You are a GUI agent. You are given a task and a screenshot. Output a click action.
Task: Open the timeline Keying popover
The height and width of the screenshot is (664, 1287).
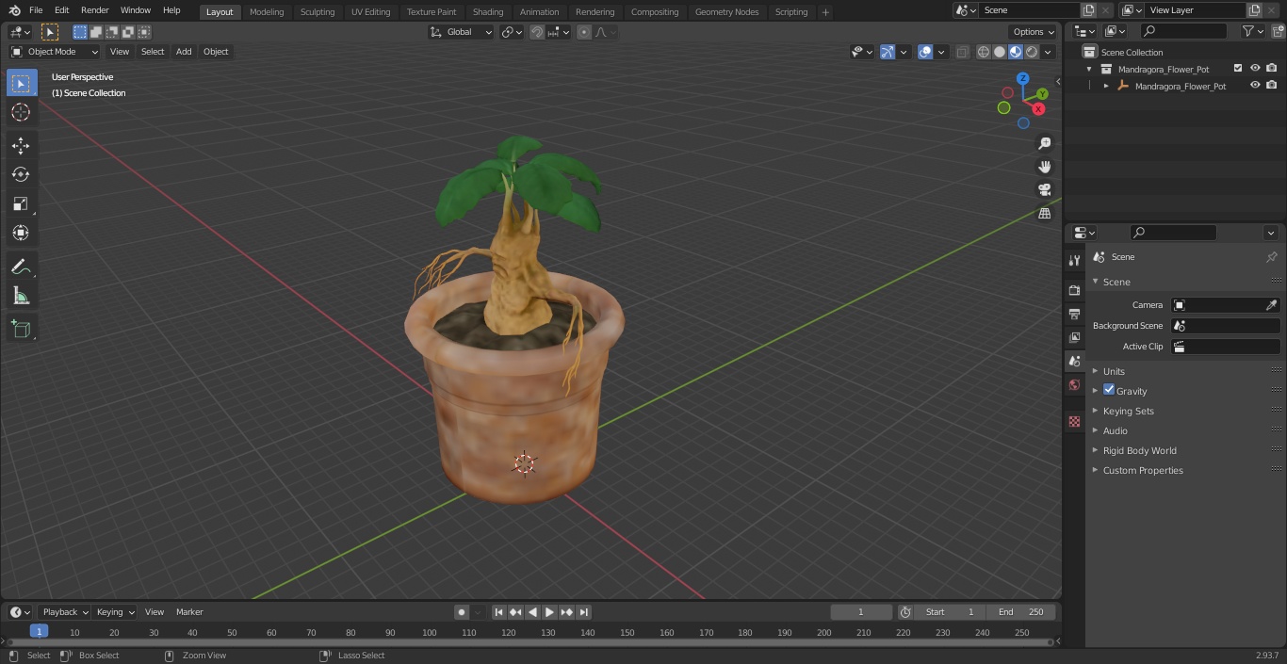click(115, 612)
